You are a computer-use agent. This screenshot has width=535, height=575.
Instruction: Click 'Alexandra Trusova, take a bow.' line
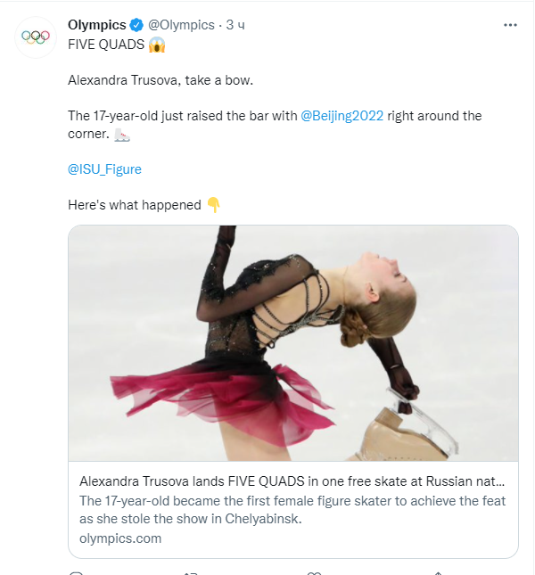click(160, 79)
